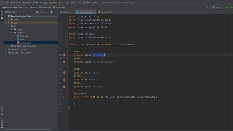Collapse the sample package

click(11, 33)
